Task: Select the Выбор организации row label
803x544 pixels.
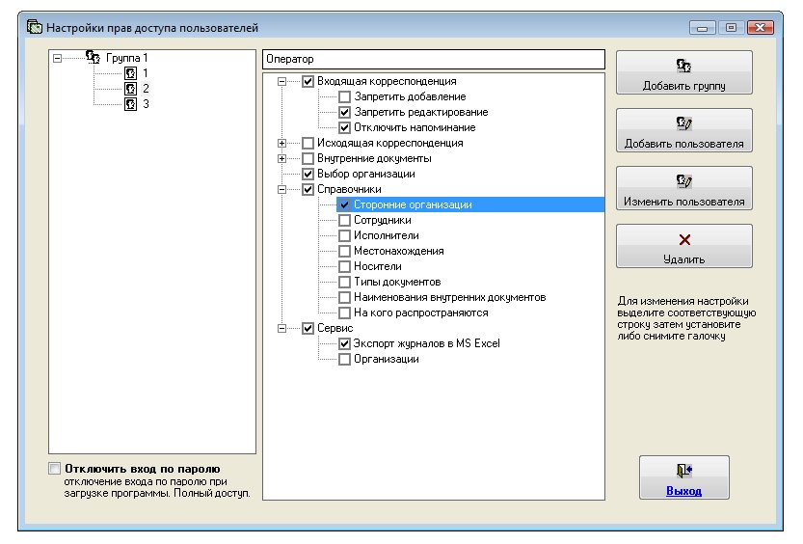Action: click(x=365, y=174)
